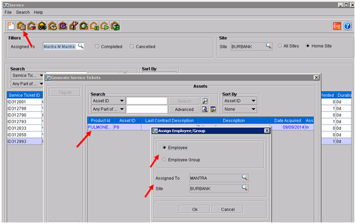Click the house icon with people figures
Image resolution: width=355 pixels, height=223 pixels.
52,26
